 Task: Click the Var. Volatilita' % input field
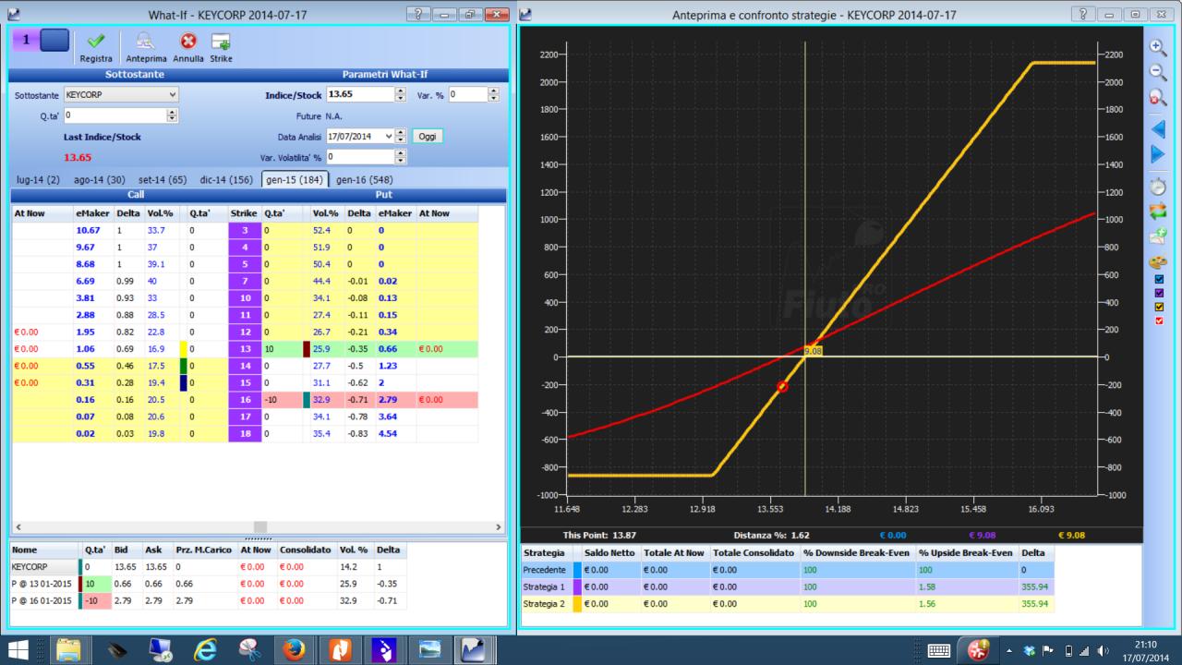[359, 157]
